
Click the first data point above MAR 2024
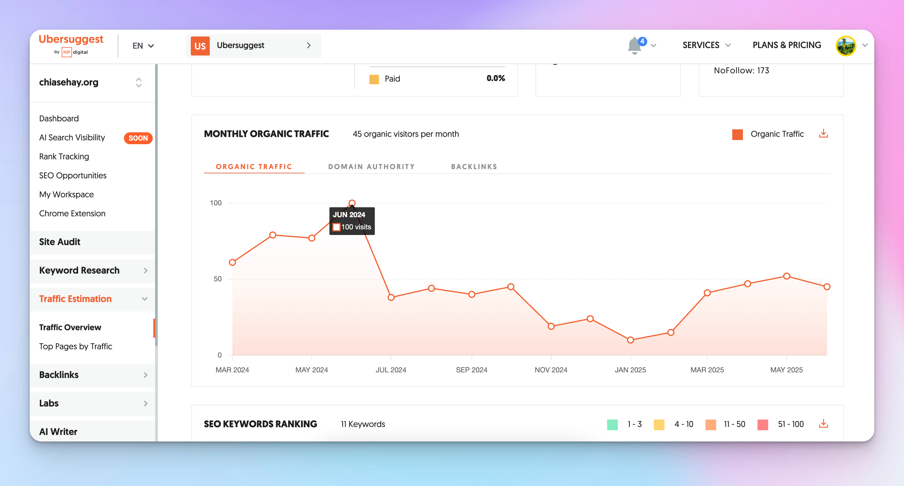coord(232,263)
